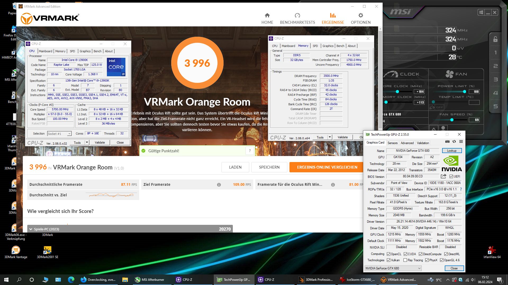The width and height of the screenshot is (508, 285).
Task: Toggle OpenGL 4.6 checkbox in GPU-Z
Action: (442, 260)
